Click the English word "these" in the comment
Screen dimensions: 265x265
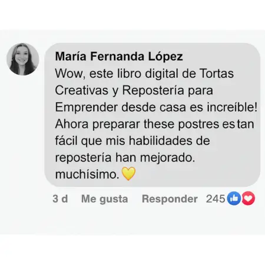tap(159, 124)
